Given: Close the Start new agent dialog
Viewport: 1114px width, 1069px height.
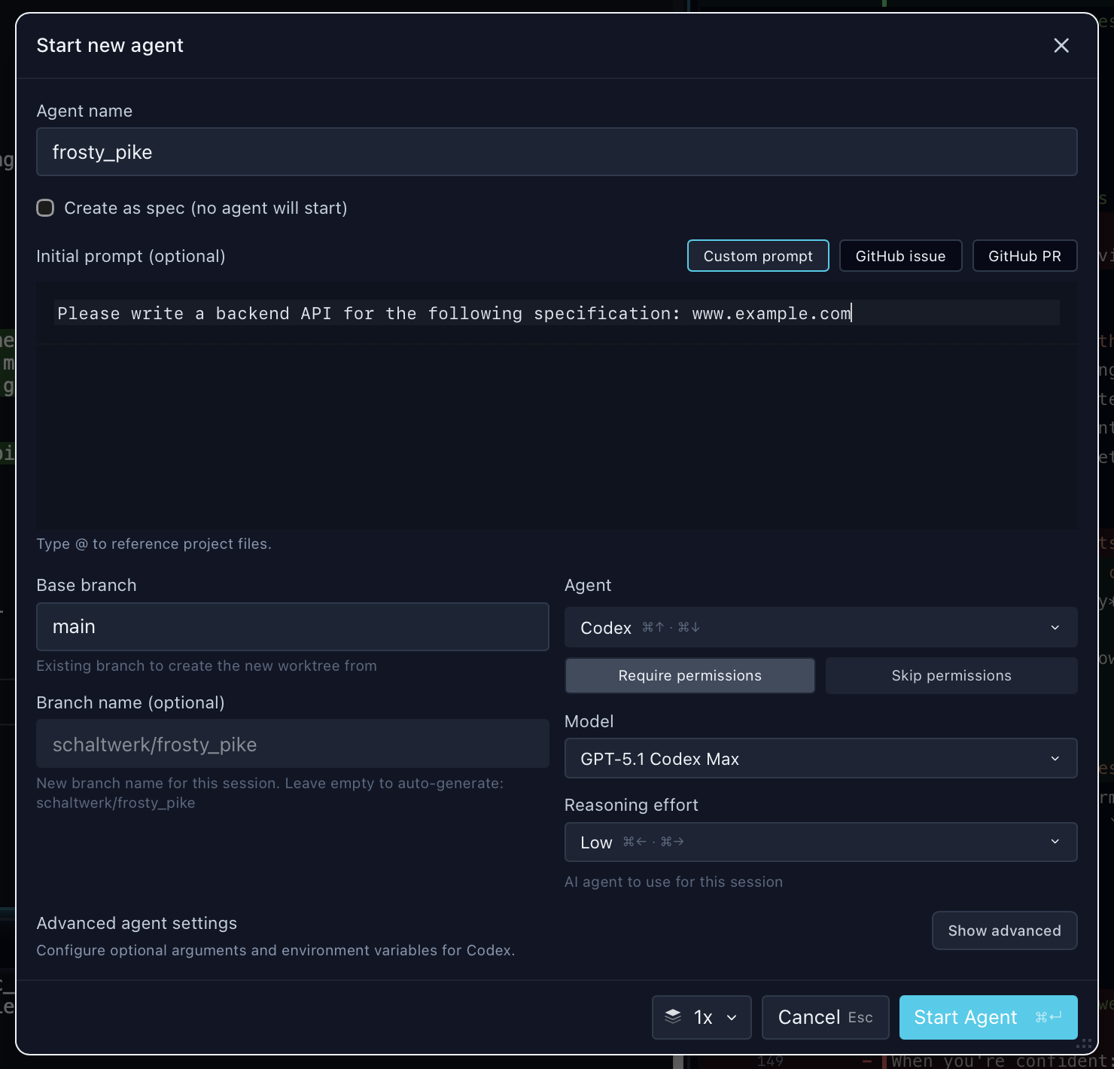Looking at the screenshot, I should (1061, 45).
